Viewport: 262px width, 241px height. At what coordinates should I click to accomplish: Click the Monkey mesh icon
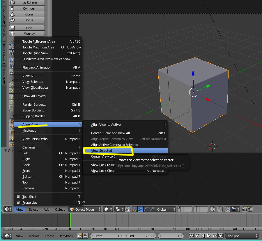coord(13,34)
